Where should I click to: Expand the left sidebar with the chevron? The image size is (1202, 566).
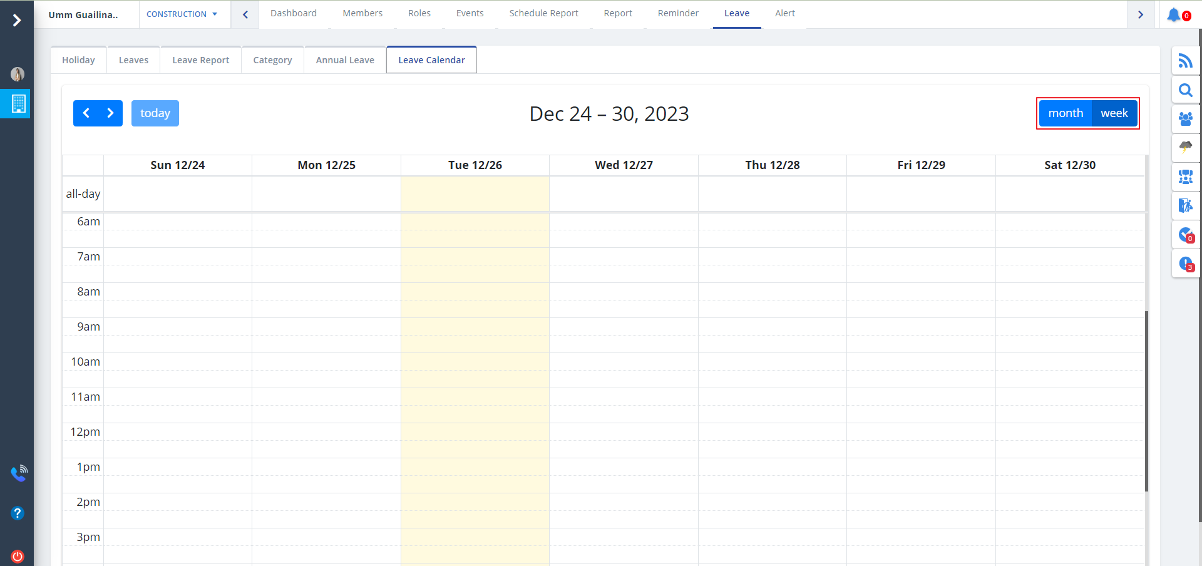tap(17, 20)
